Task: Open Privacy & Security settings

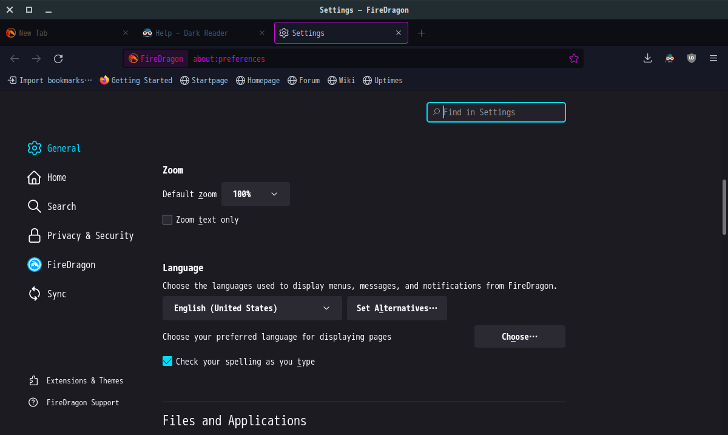Action: tap(81, 235)
